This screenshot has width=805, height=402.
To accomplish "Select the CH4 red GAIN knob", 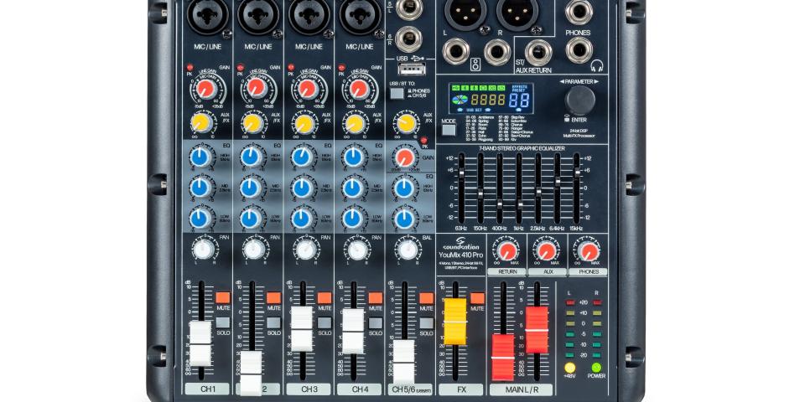I will [359, 90].
